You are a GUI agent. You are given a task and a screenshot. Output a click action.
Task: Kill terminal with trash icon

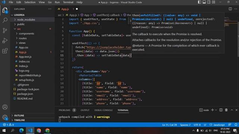tap(226, 110)
